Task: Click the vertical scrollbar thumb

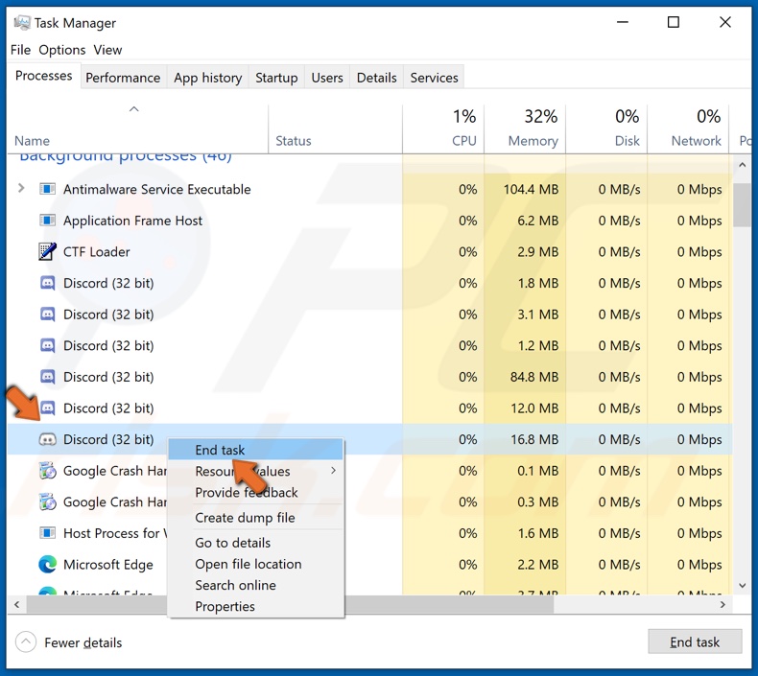Action: tap(742, 205)
